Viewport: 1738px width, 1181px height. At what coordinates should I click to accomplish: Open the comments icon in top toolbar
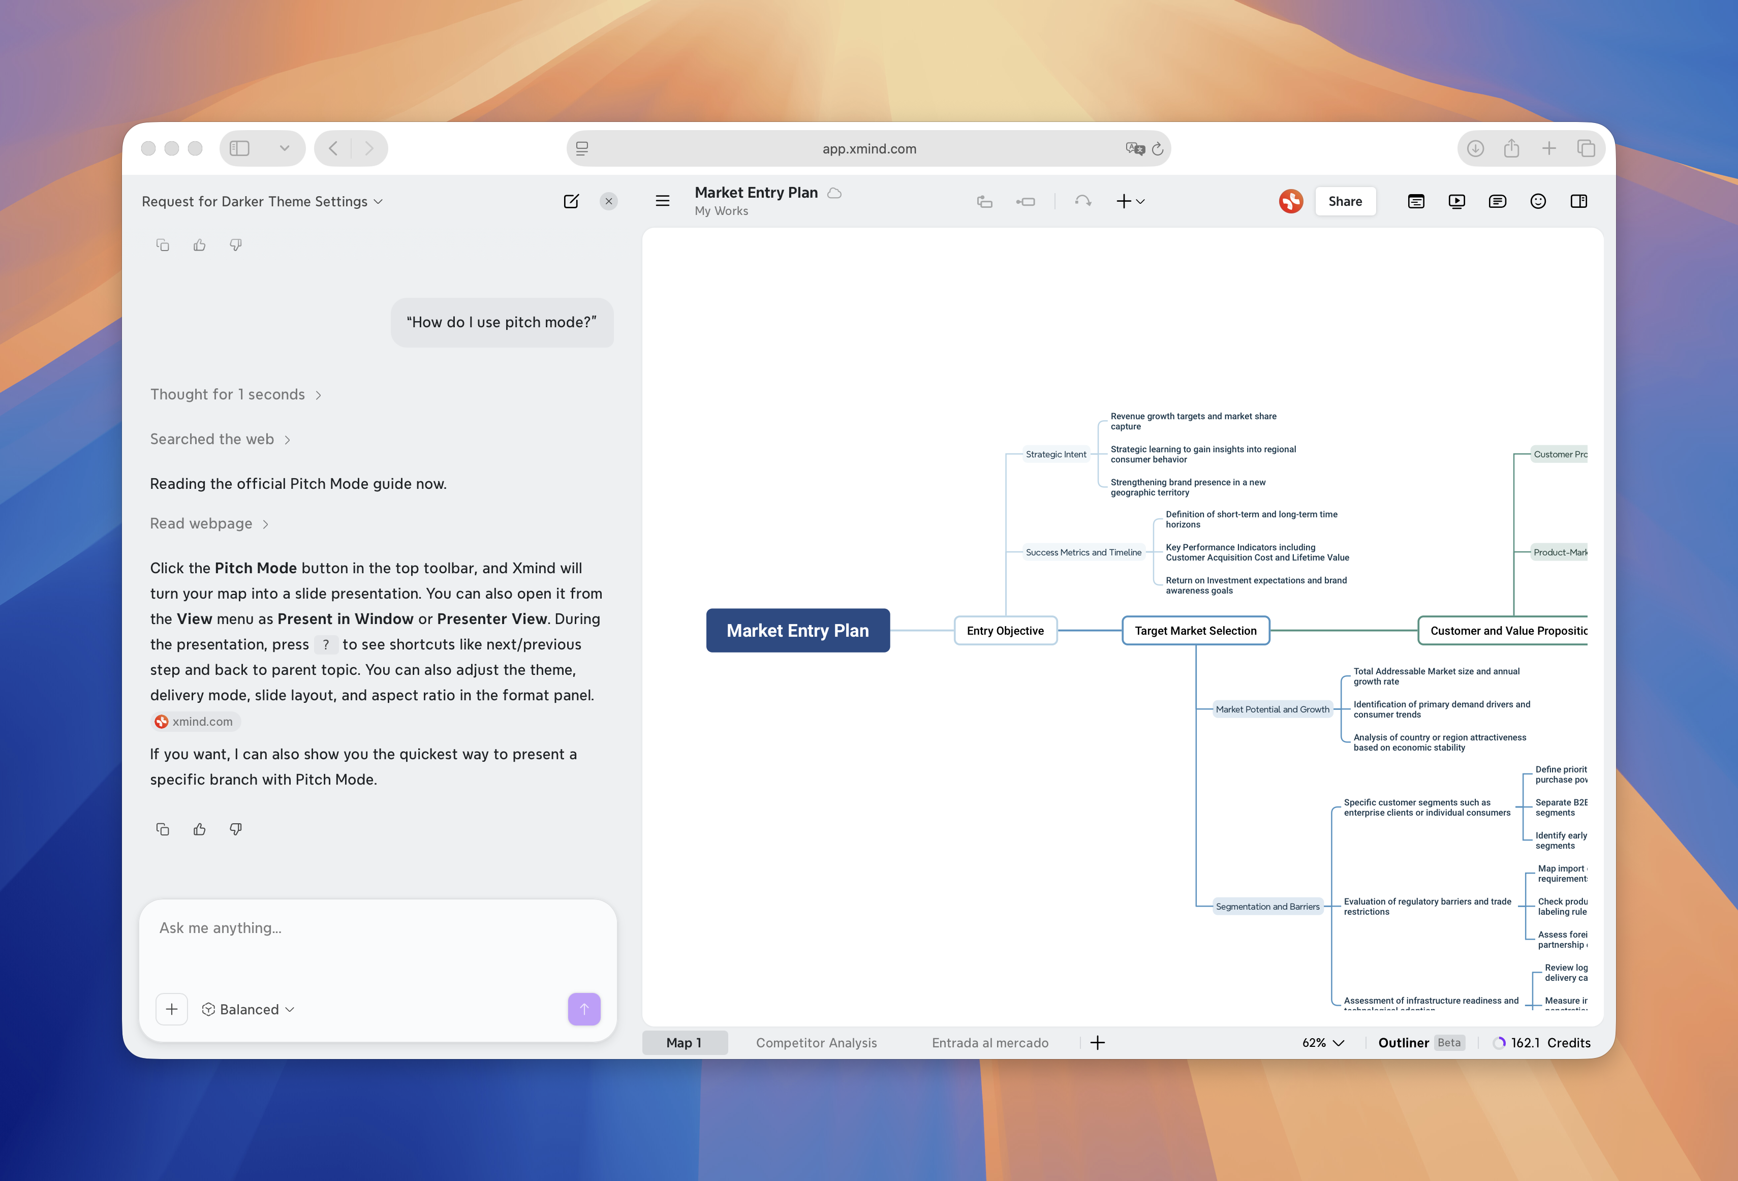point(1497,201)
